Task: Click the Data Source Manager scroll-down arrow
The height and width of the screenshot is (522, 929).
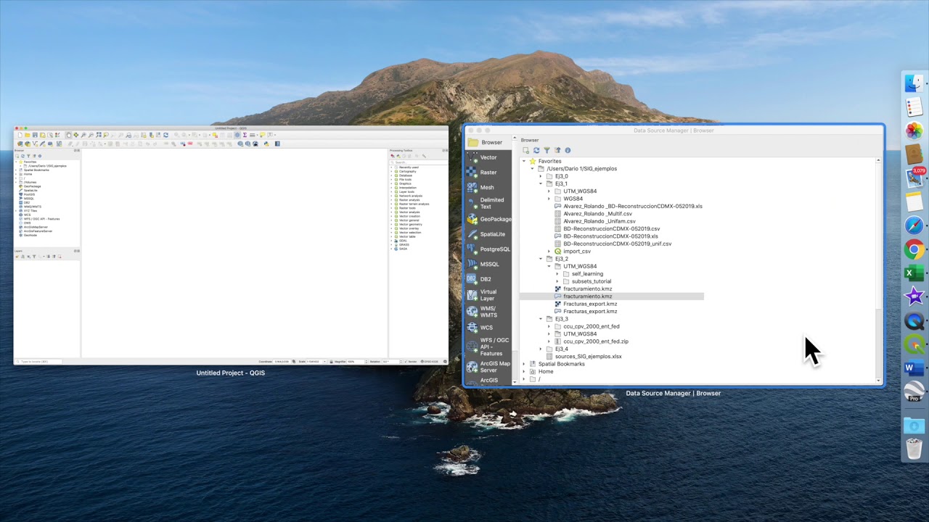Action: click(x=878, y=381)
